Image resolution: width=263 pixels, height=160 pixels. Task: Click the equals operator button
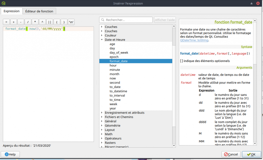point(6,22)
